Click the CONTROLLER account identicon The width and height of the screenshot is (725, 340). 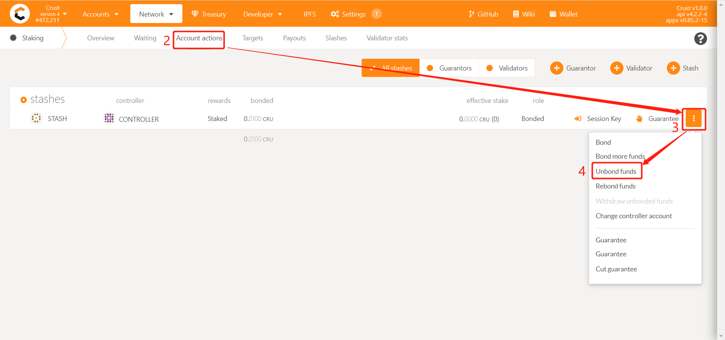pyautogui.click(x=109, y=118)
